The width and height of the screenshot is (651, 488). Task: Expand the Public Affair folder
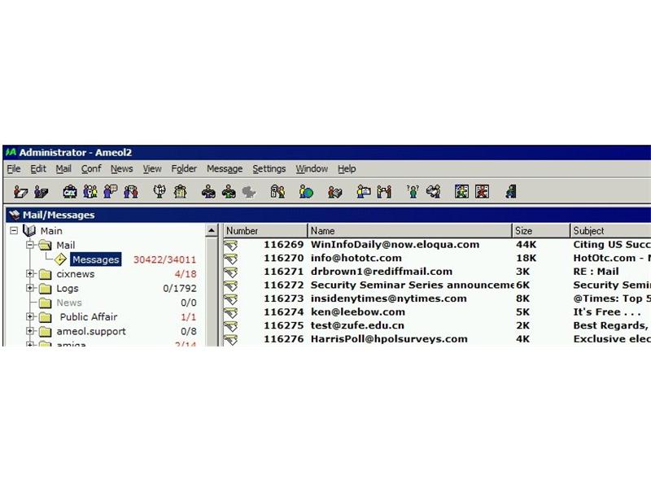coord(30,316)
